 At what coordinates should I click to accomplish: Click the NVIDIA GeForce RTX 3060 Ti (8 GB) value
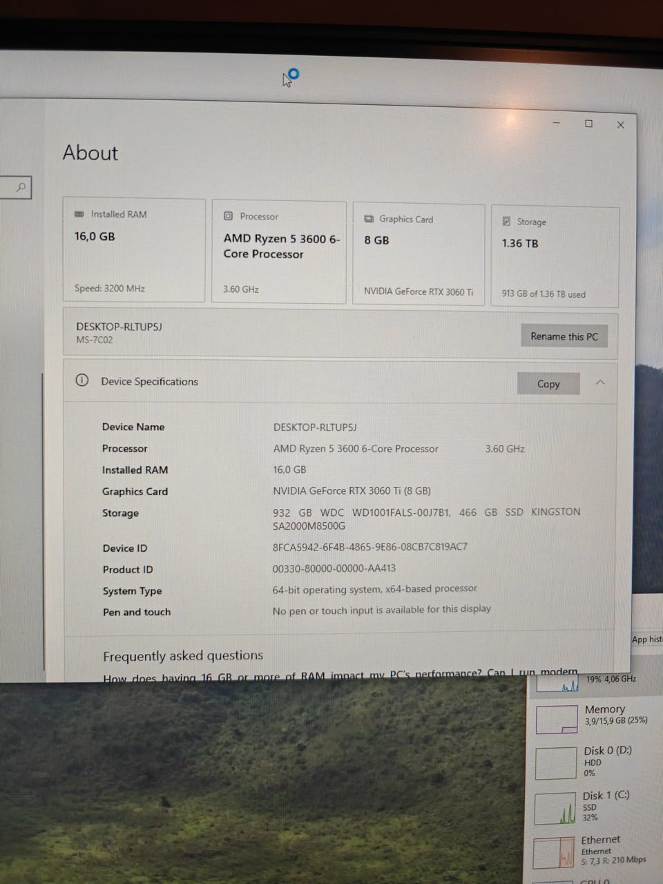point(352,490)
